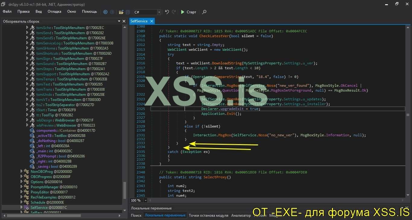Image resolution: width=412 pixels, height=220 pixels.
Task: Switch to the Поиск bottom tab
Action: 136,215
